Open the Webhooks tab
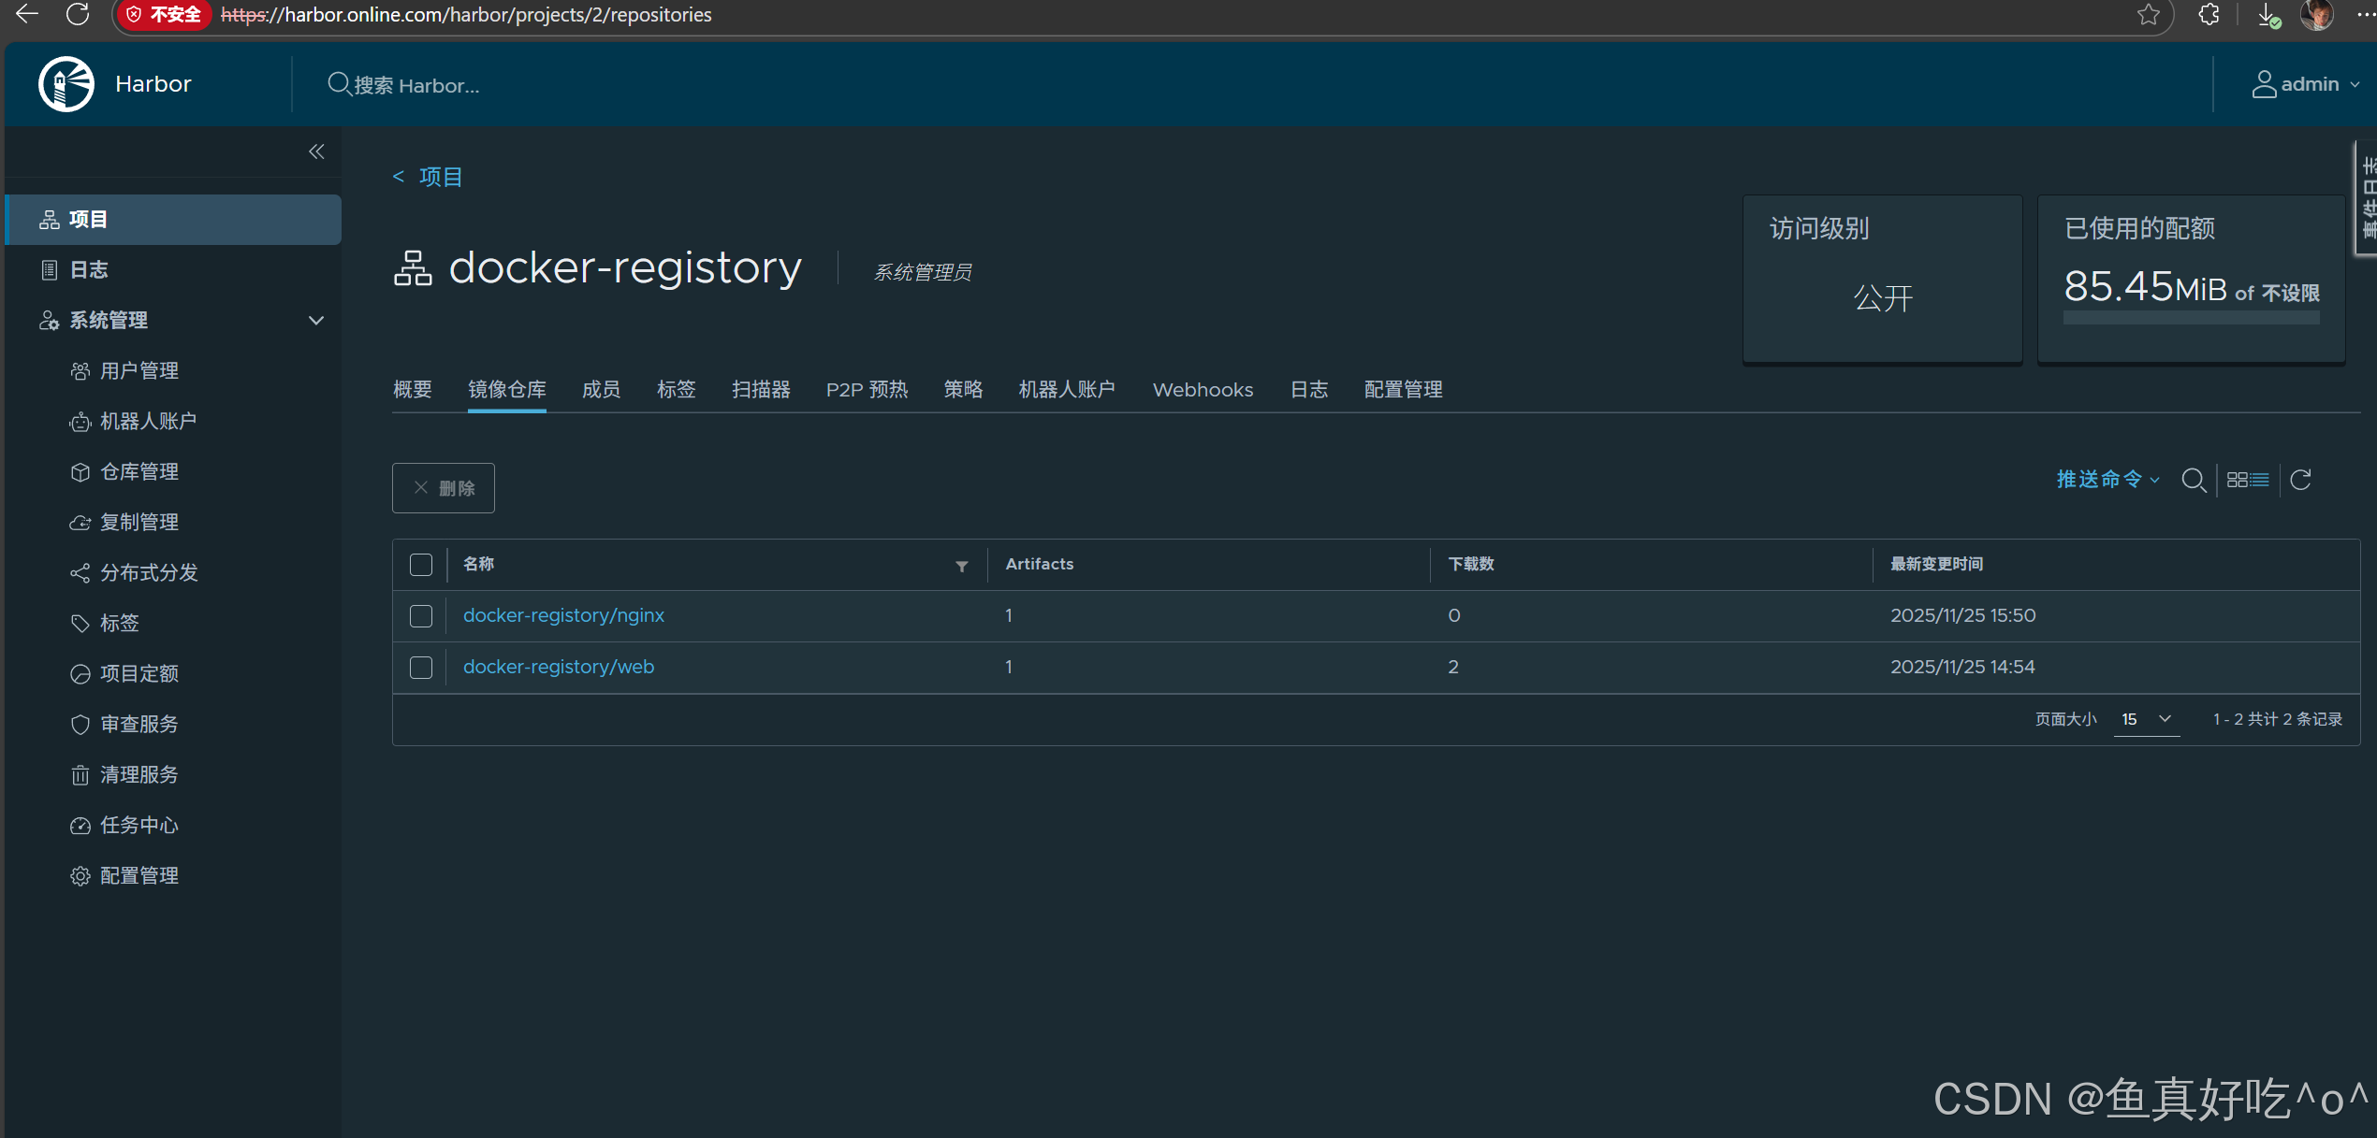Image resolution: width=2377 pixels, height=1138 pixels. point(1203,390)
